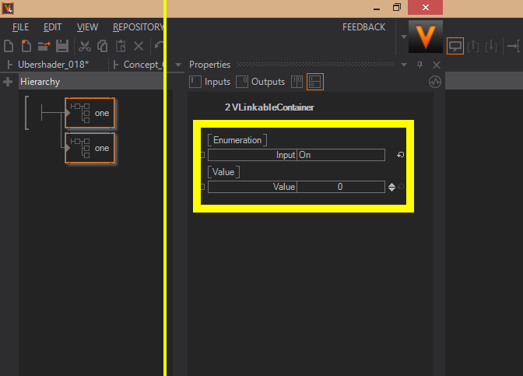Toggle the link checkbox beside Input row
The image size is (523, 376).
coord(203,155)
